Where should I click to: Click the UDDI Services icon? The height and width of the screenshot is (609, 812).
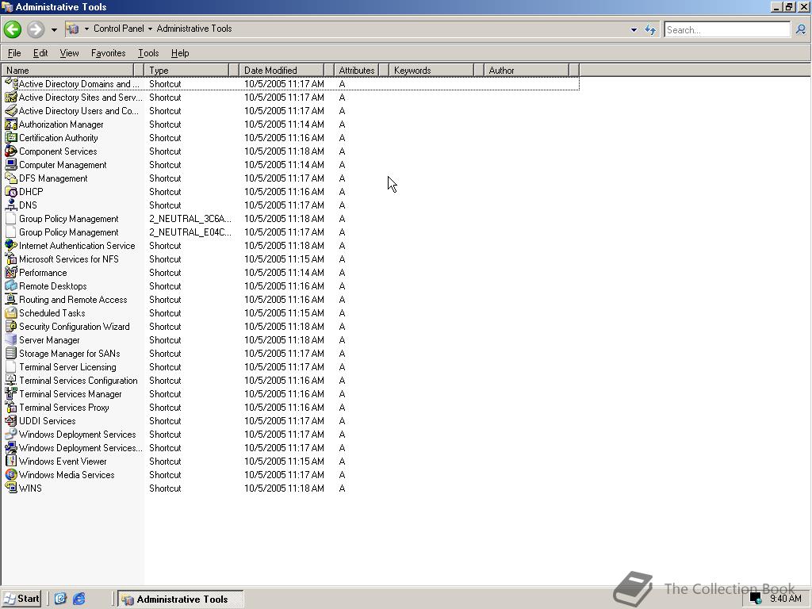tap(11, 420)
